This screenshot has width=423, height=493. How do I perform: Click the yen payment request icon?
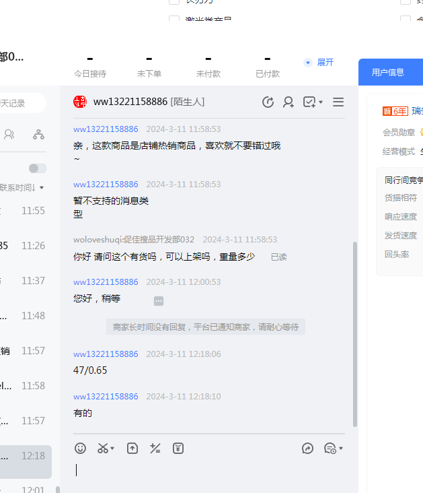[178, 449]
